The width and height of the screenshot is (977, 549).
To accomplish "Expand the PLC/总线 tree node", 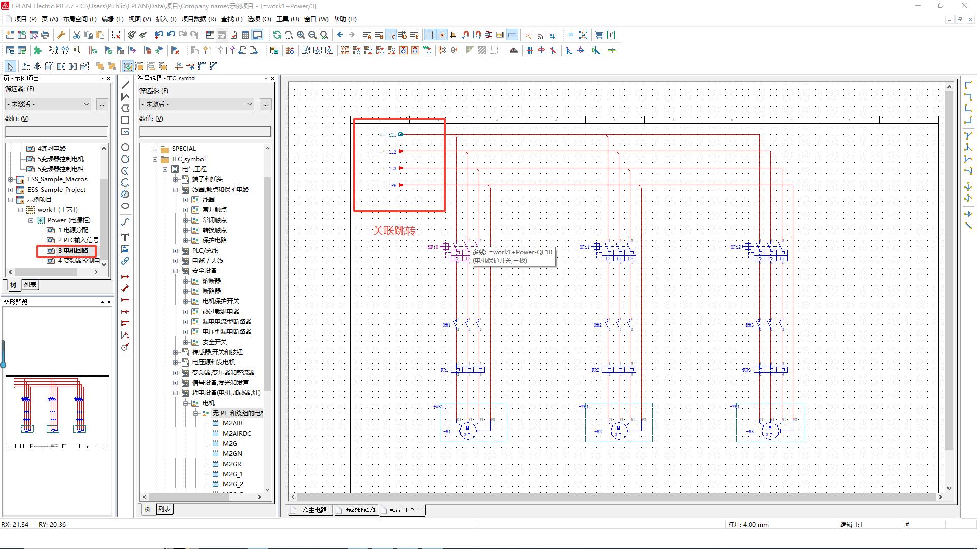I will 176,251.
